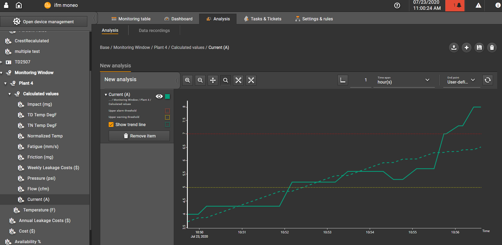Toggle the Upper alarm threshold box
Screen dimensions: 502x245
(x=167, y=111)
